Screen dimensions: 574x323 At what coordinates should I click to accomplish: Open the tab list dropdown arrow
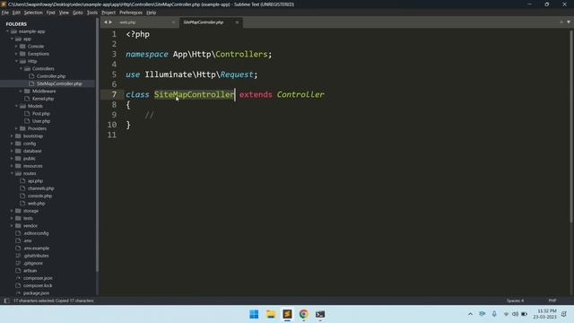pos(569,22)
